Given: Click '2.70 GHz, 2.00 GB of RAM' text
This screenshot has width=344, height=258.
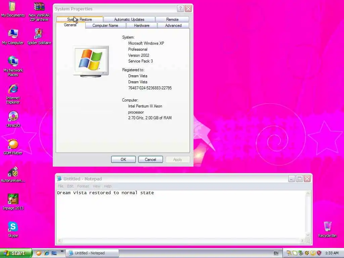Looking at the screenshot, I should click(x=150, y=118).
